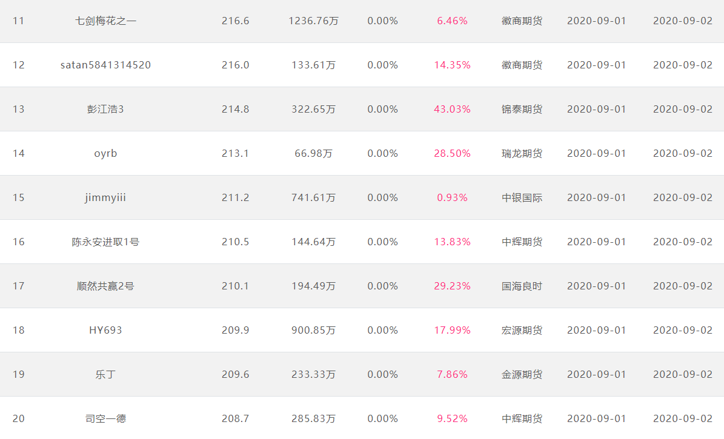
Task: Open satan5841314520 account link
Action: coord(106,65)
